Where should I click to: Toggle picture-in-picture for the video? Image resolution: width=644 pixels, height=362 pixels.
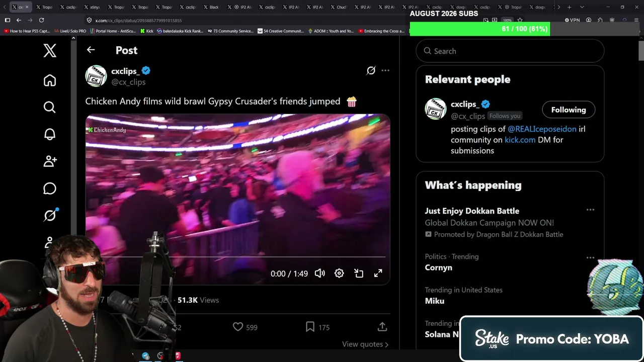pyautogui.click(x=359, y=273)
